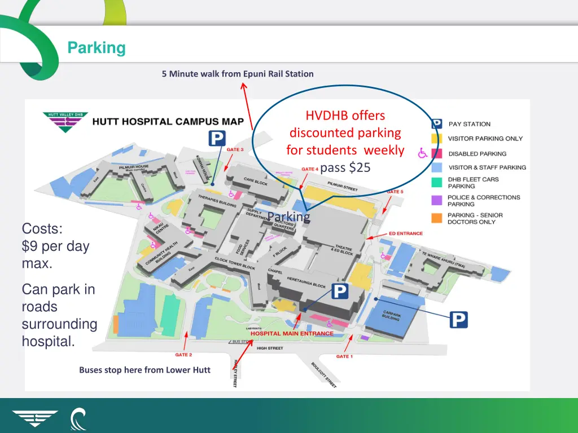Click the "THEATRE & ED BLOCK" label
Image resolution: width=578 pixels, height=433 pixels.
(343, 250)
